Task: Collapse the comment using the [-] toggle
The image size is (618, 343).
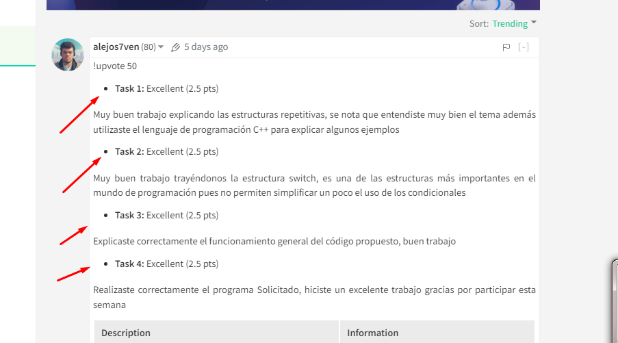Action: coord(524,47)
